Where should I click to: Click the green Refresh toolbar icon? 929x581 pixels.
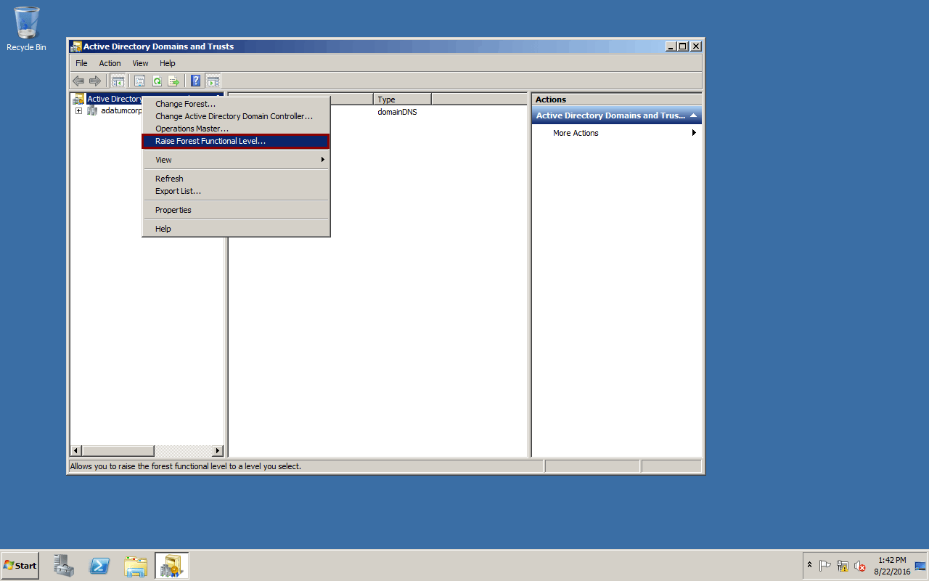point(157,81)
